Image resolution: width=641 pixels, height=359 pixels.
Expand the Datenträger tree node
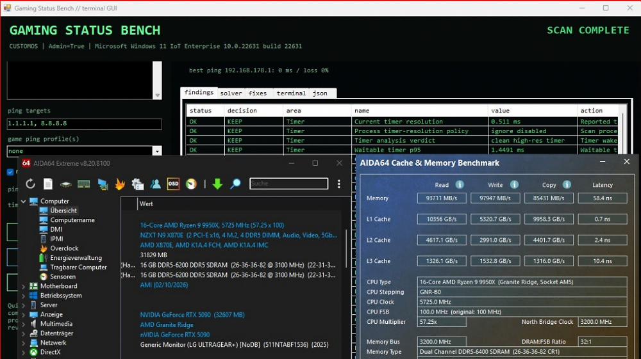click(23, 333)
